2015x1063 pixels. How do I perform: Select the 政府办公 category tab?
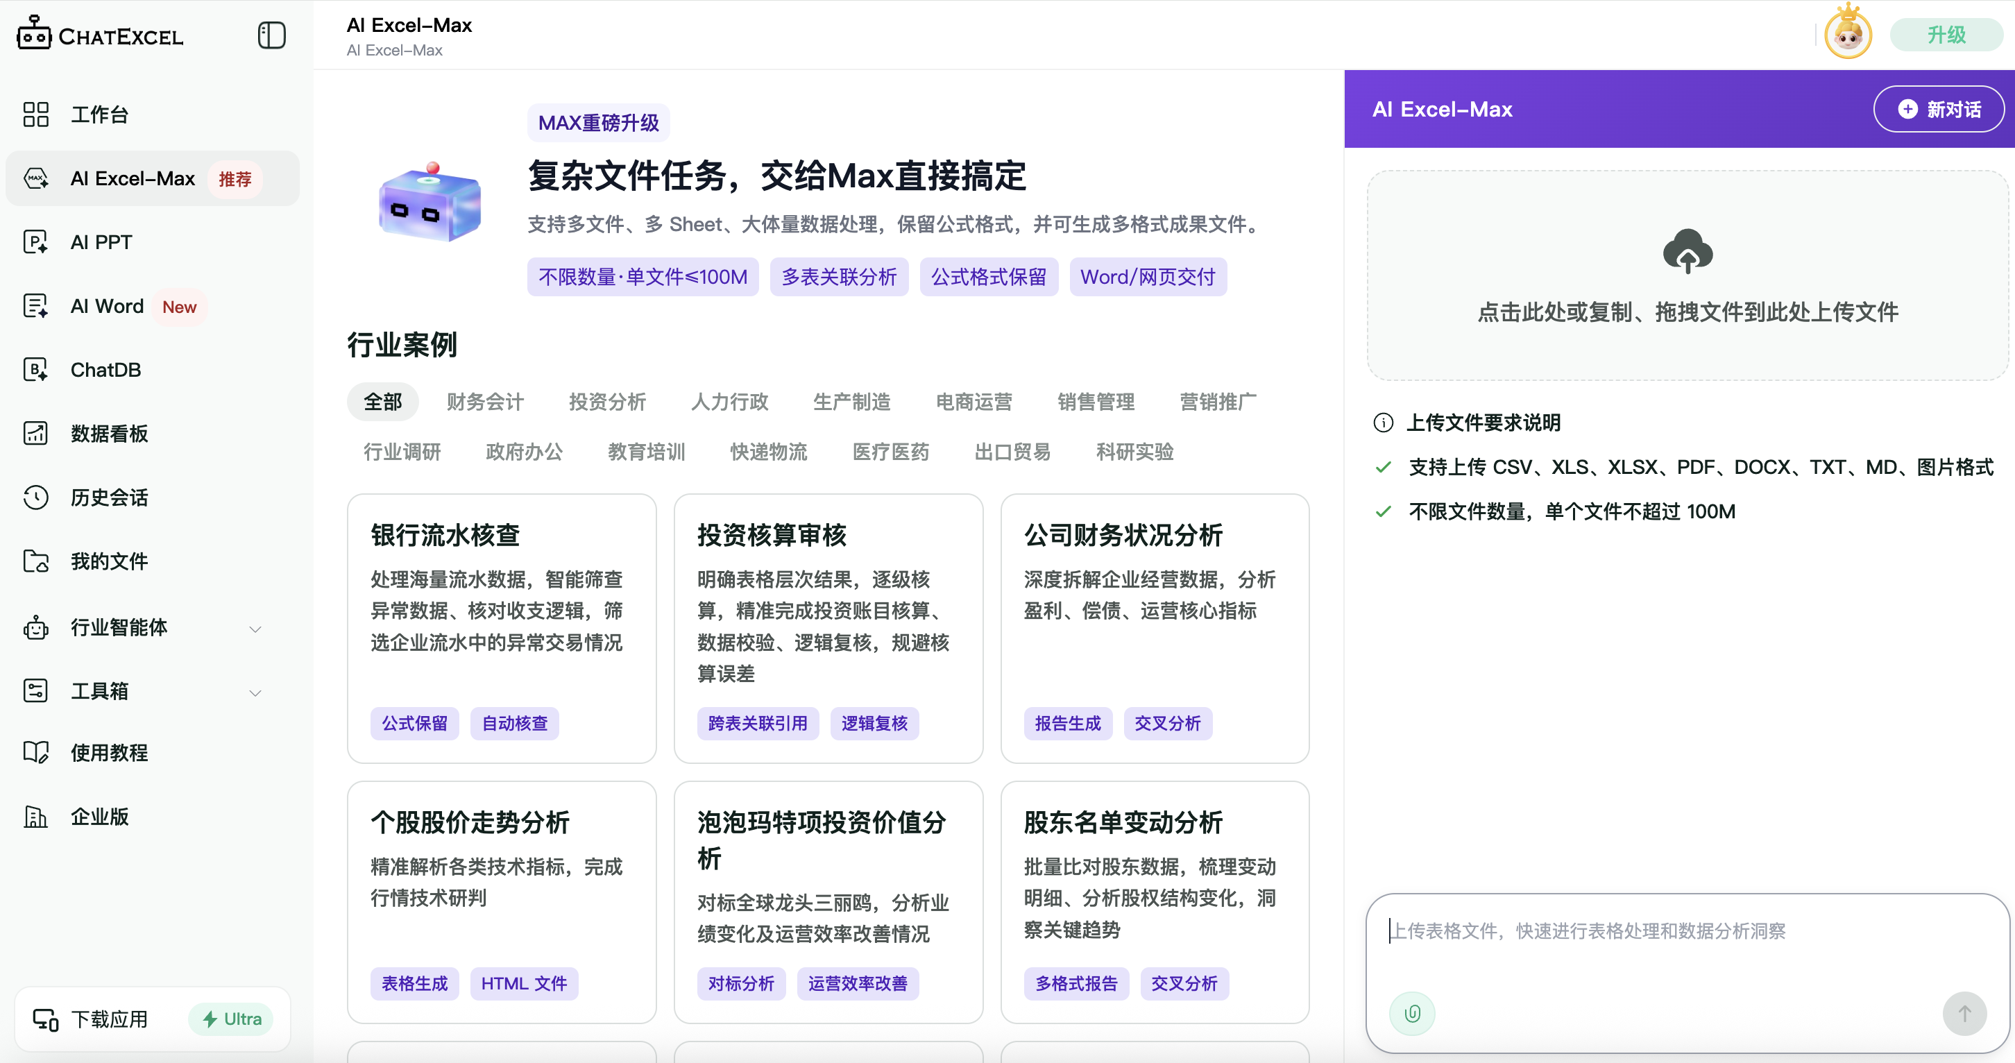click(524, 451)
